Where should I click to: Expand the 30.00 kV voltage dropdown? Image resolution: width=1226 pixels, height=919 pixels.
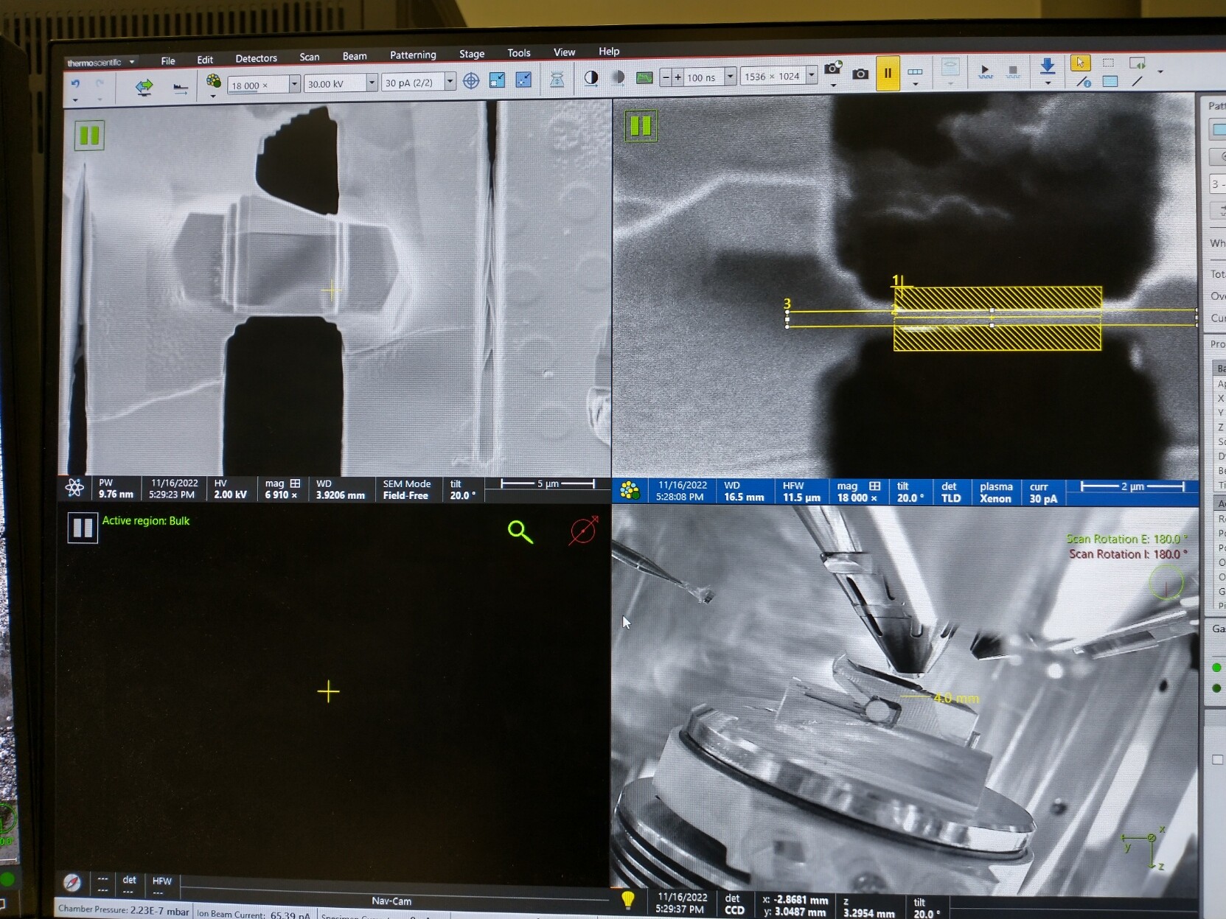[372, 83]
